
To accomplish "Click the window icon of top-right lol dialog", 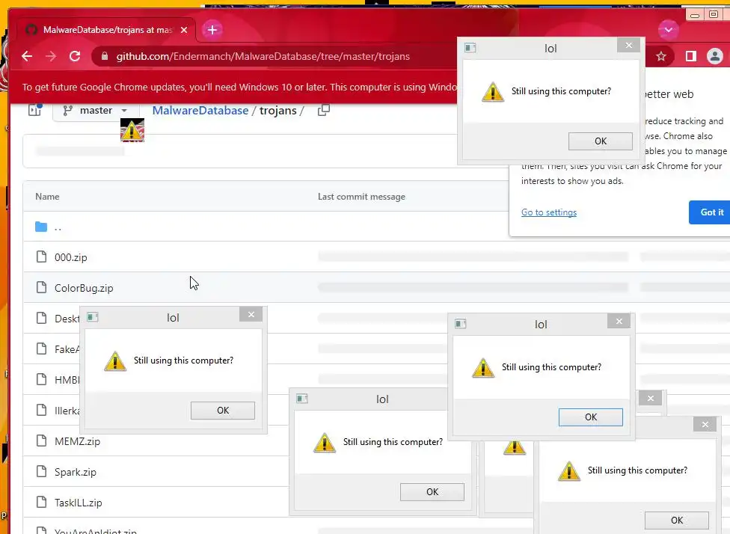I will (x=470, y=47).
